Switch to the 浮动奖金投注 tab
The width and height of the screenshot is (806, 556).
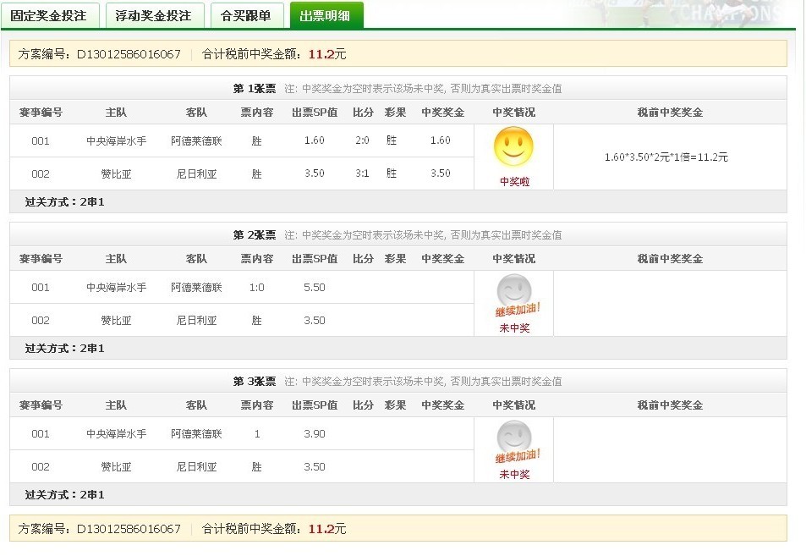pos(154,15)
